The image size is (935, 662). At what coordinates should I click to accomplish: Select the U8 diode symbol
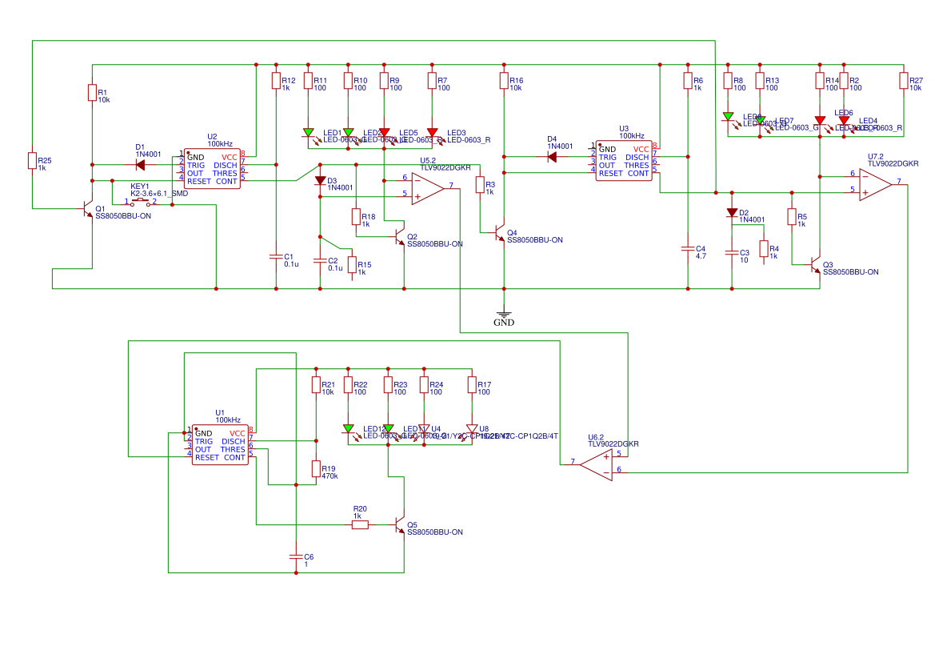[x=472, y=429]
